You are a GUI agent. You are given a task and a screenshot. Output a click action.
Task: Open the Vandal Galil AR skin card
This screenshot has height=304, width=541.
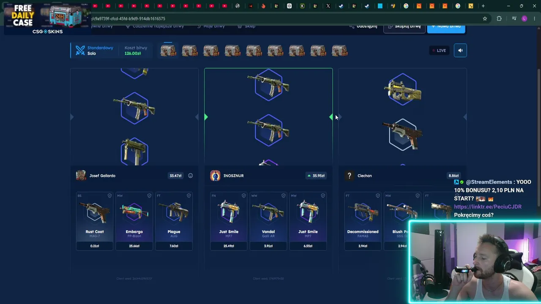(x=268, y=221)
